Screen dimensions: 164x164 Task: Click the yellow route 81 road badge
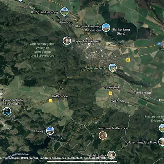click(111, 93)
